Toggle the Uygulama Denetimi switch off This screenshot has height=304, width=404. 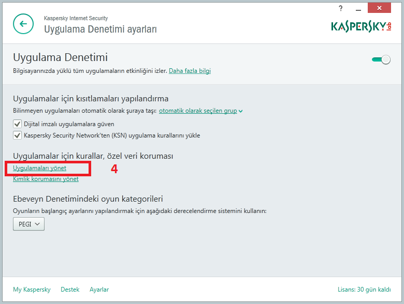point(381,59)
